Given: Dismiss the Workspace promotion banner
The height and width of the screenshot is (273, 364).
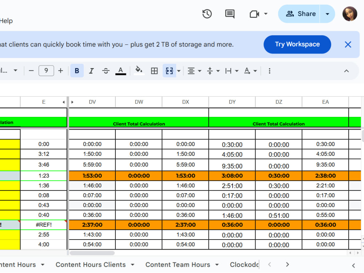Looking at the screenshot, I should pos(348,44).
